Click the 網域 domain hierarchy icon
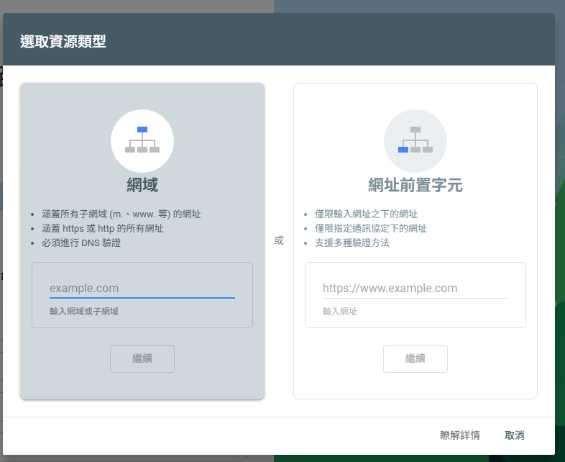The height and width of the screenshot is (462, 565). (142, 141)
